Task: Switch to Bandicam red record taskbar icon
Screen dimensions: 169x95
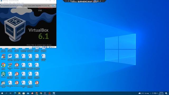Action: pos(49,93)
